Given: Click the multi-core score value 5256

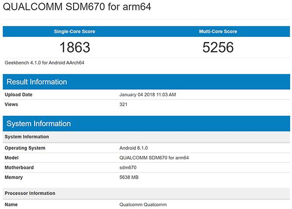Looking at the screenshot, I should 217,48.
